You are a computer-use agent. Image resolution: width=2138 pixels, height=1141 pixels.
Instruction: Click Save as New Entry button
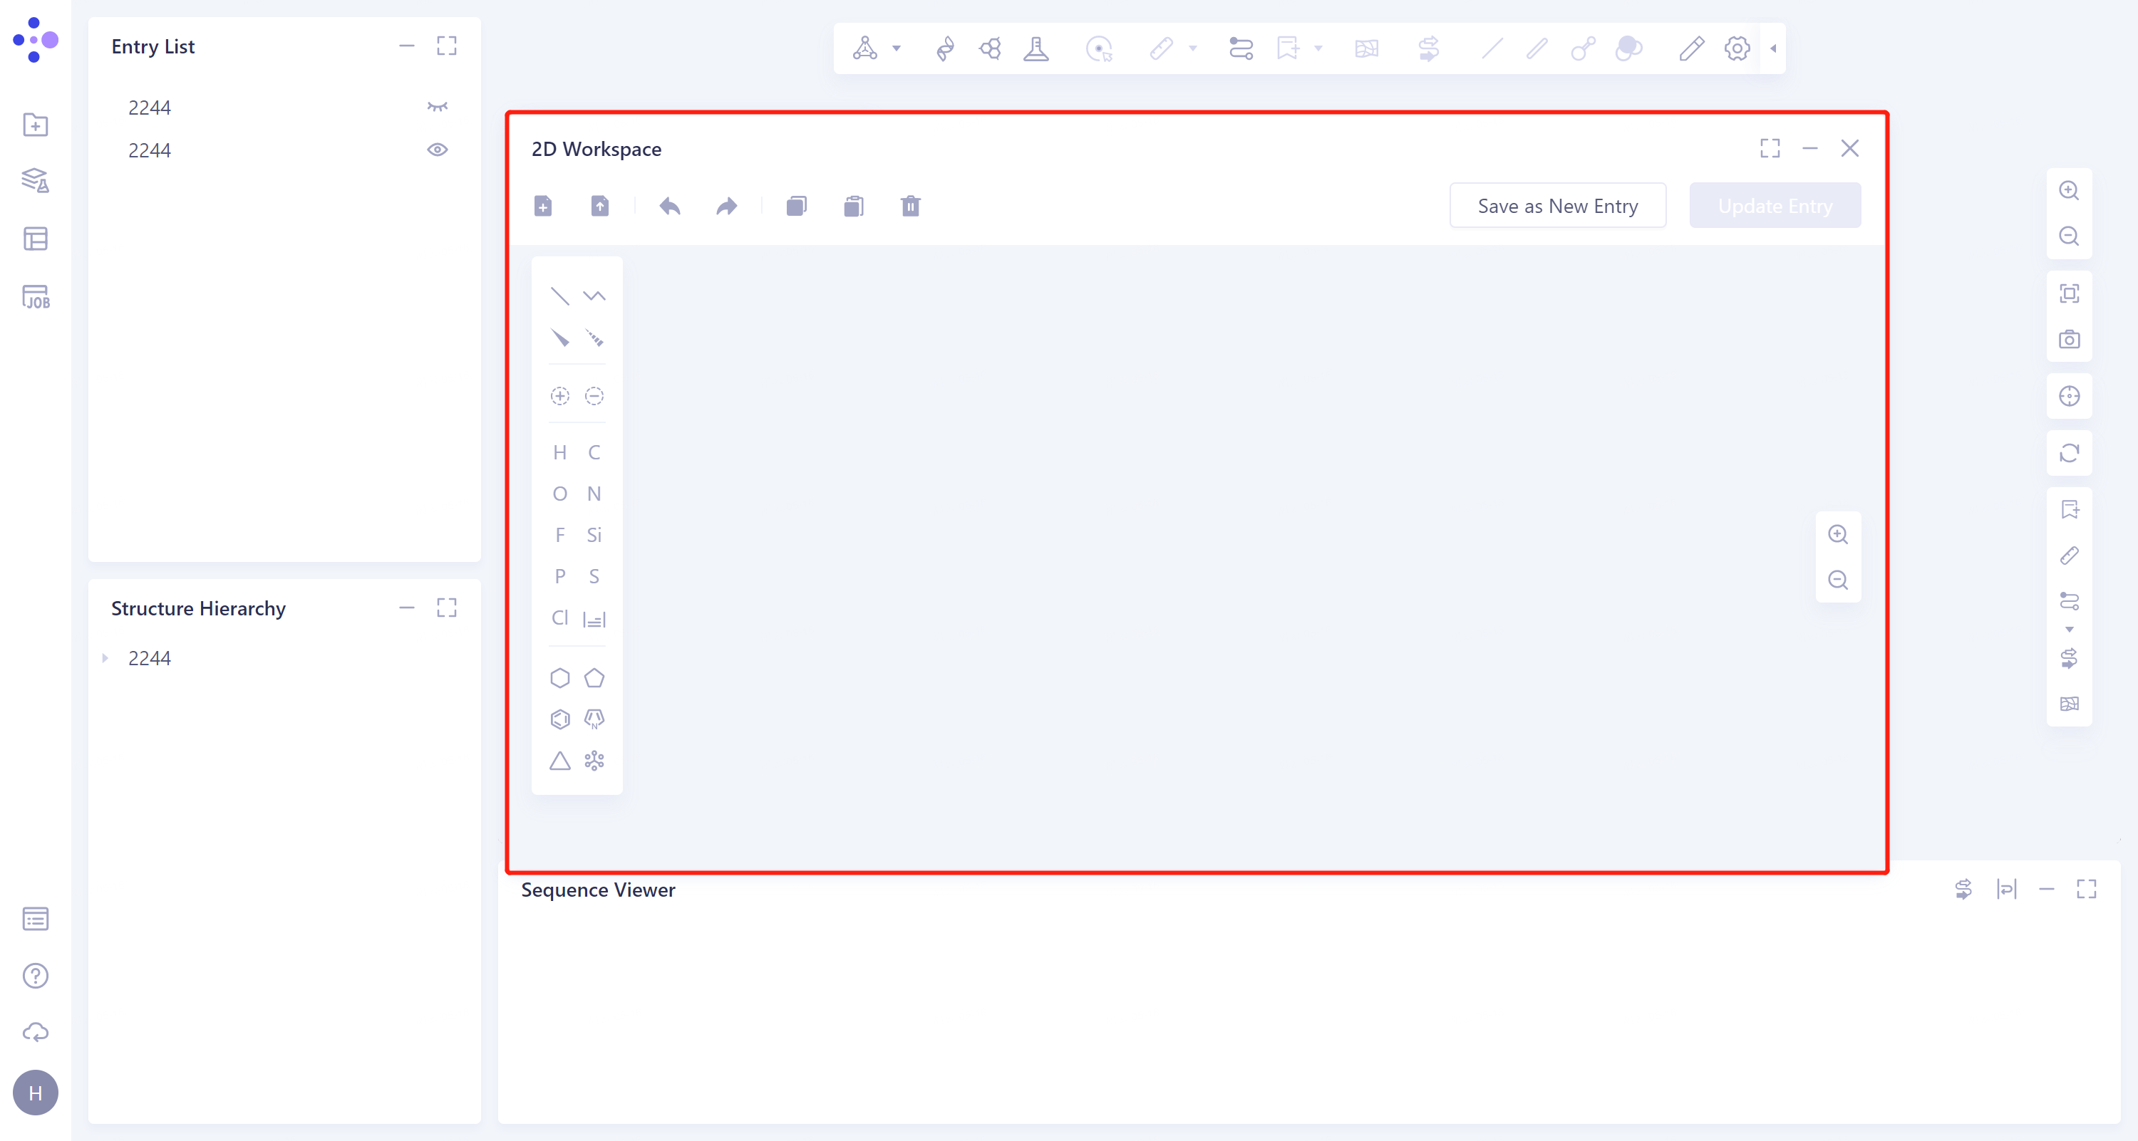pyautogui.click(x=1557, y=206)
